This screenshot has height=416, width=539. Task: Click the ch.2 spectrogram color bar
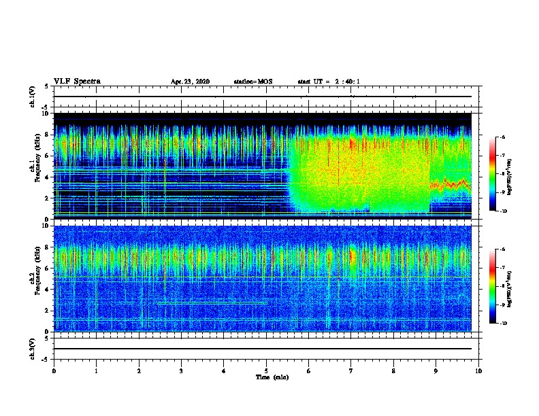click(493, 286)
